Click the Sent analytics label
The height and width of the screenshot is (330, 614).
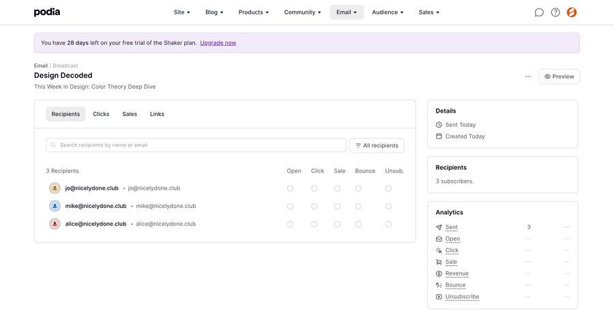point(451,227)
